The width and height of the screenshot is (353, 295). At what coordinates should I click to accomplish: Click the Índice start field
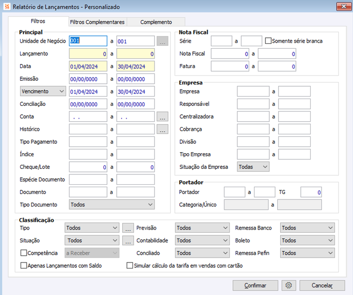(88, 155)
